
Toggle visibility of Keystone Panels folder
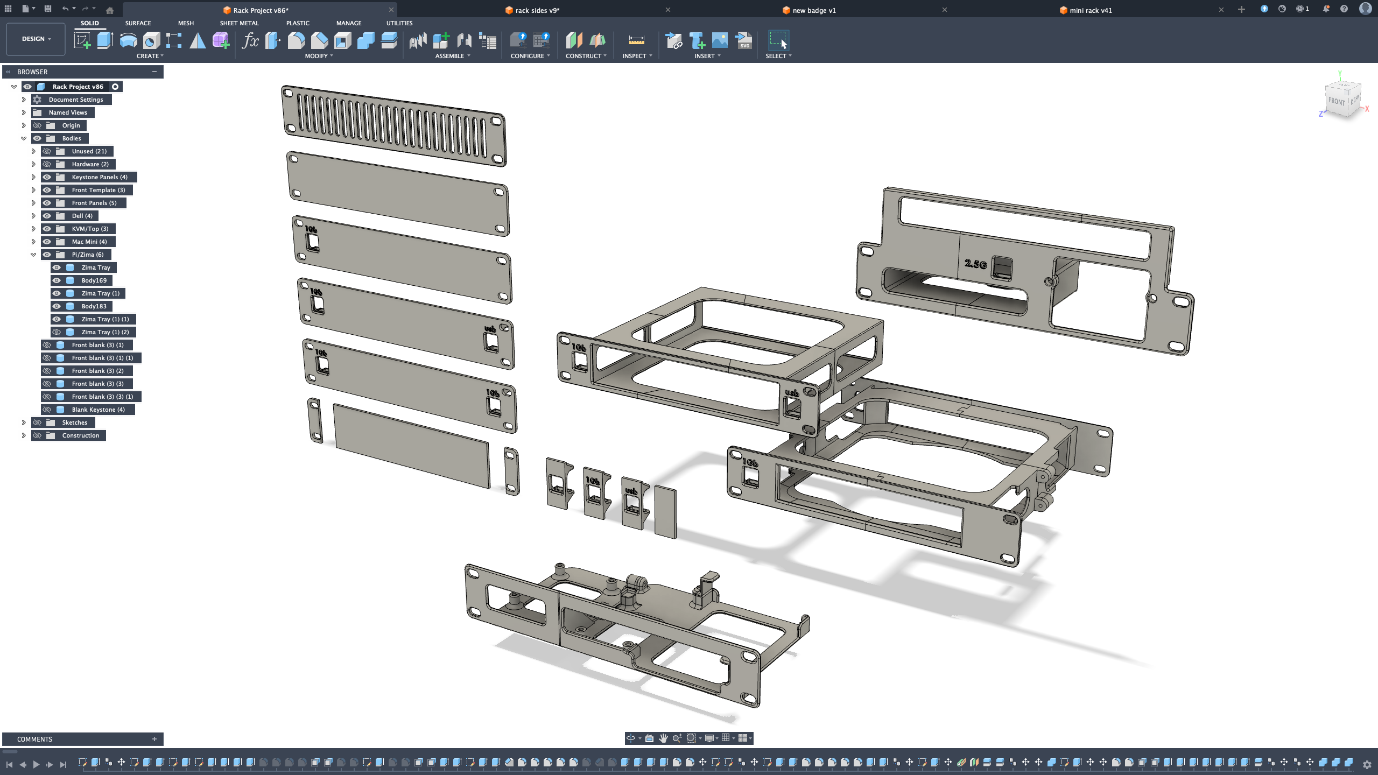tap(47, 177)
